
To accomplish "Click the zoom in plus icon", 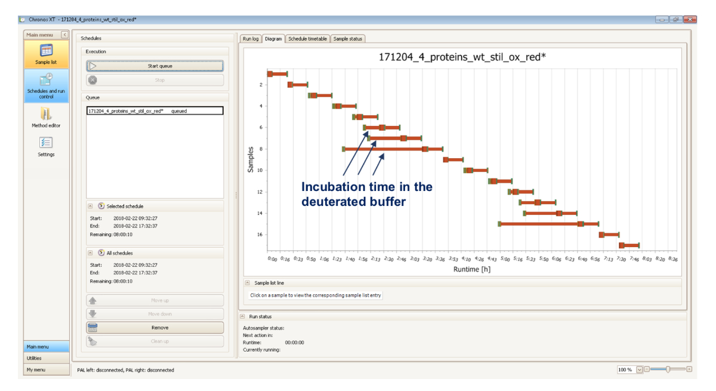I will [x=689, y=370].
